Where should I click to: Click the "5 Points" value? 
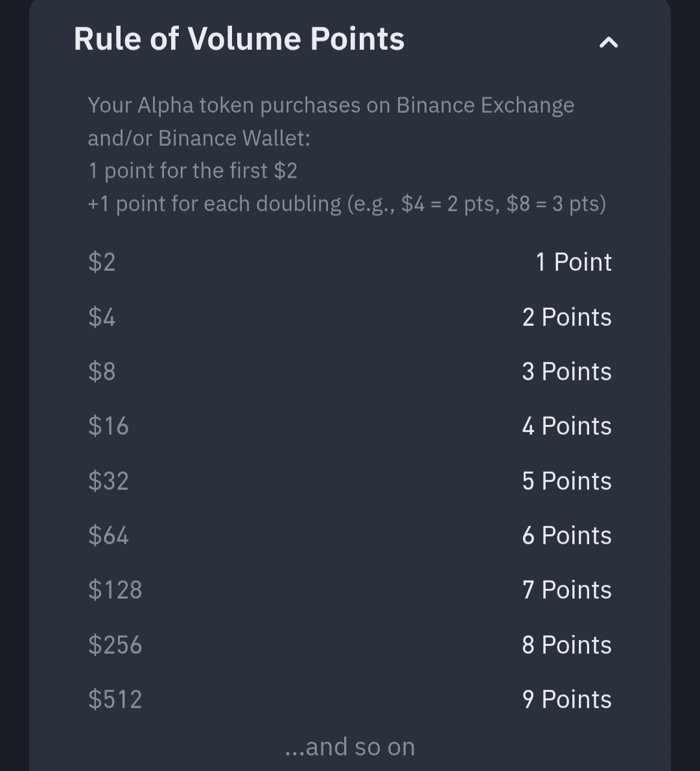point(566,481)
